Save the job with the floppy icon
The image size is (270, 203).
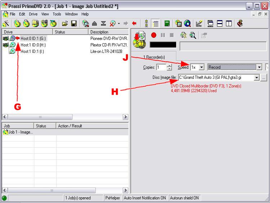[x=74, y=23]
